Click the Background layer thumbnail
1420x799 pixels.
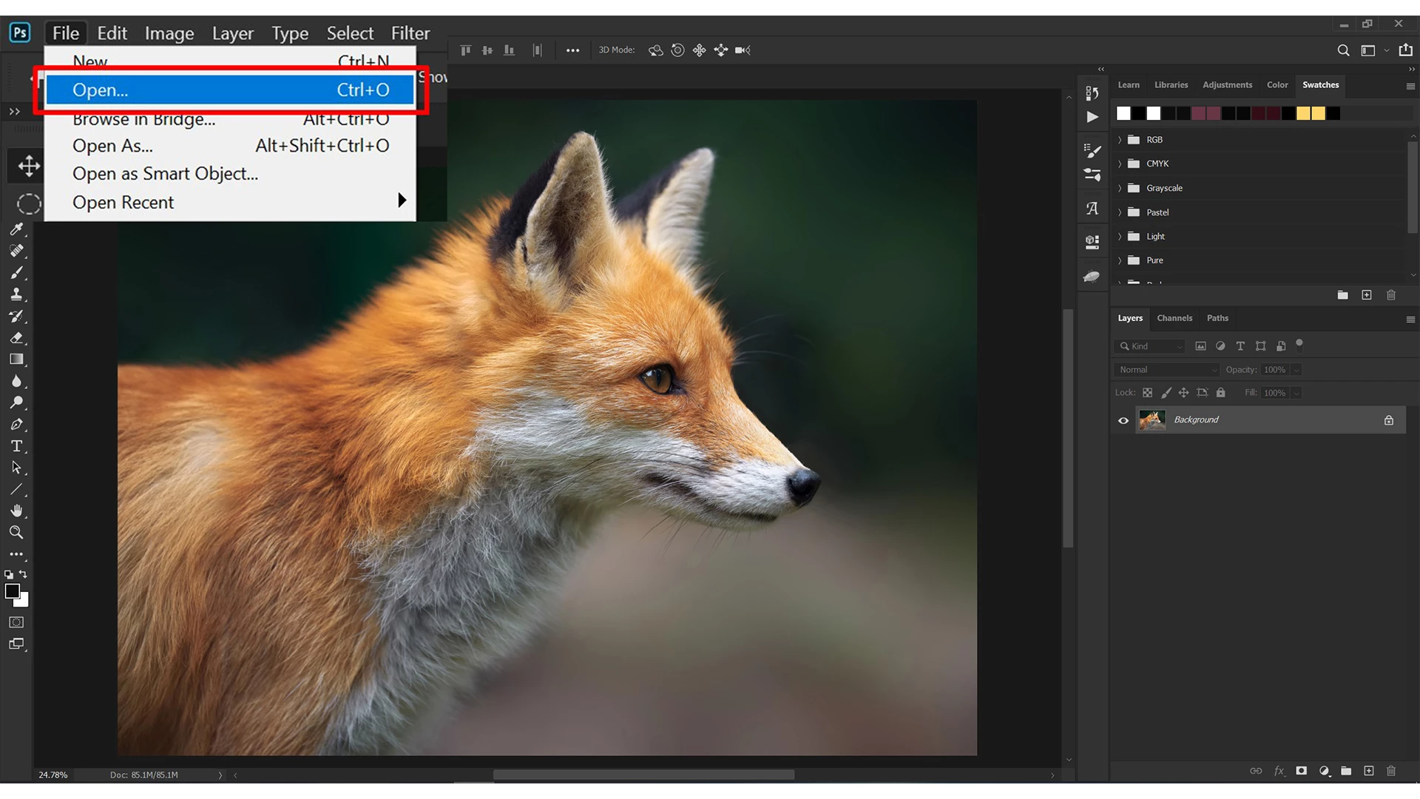coord(1152,420)
